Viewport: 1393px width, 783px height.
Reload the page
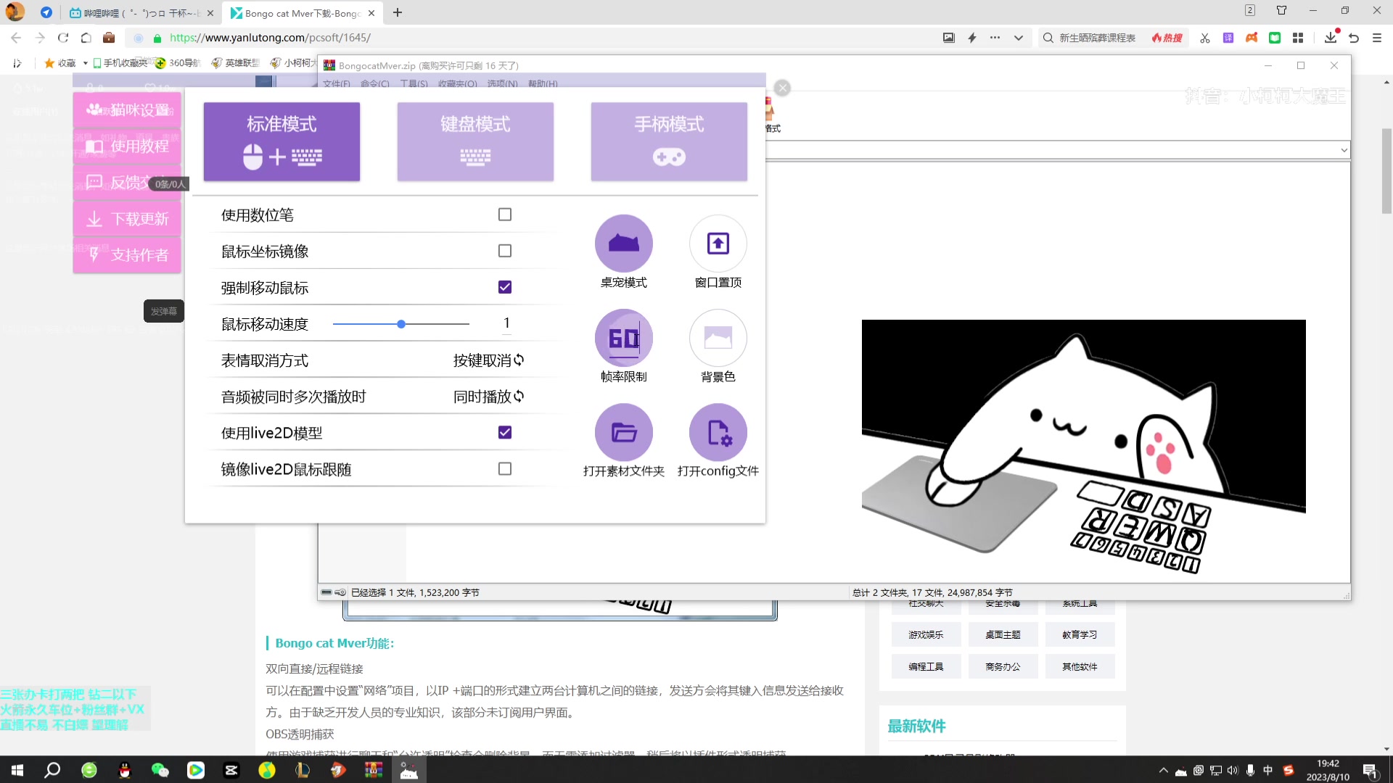(63, 38)
